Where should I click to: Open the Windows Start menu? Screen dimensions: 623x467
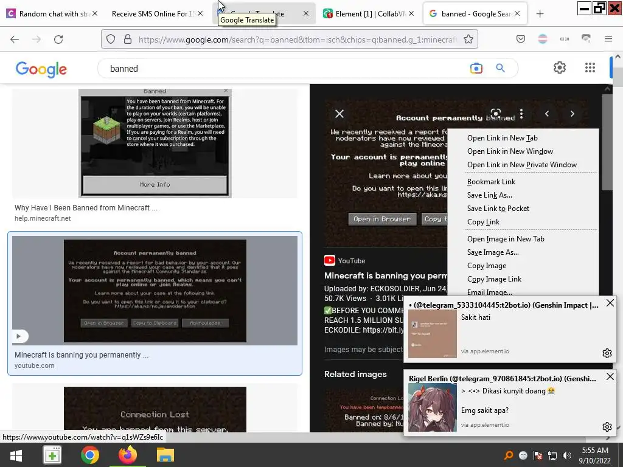pos(16,455)
